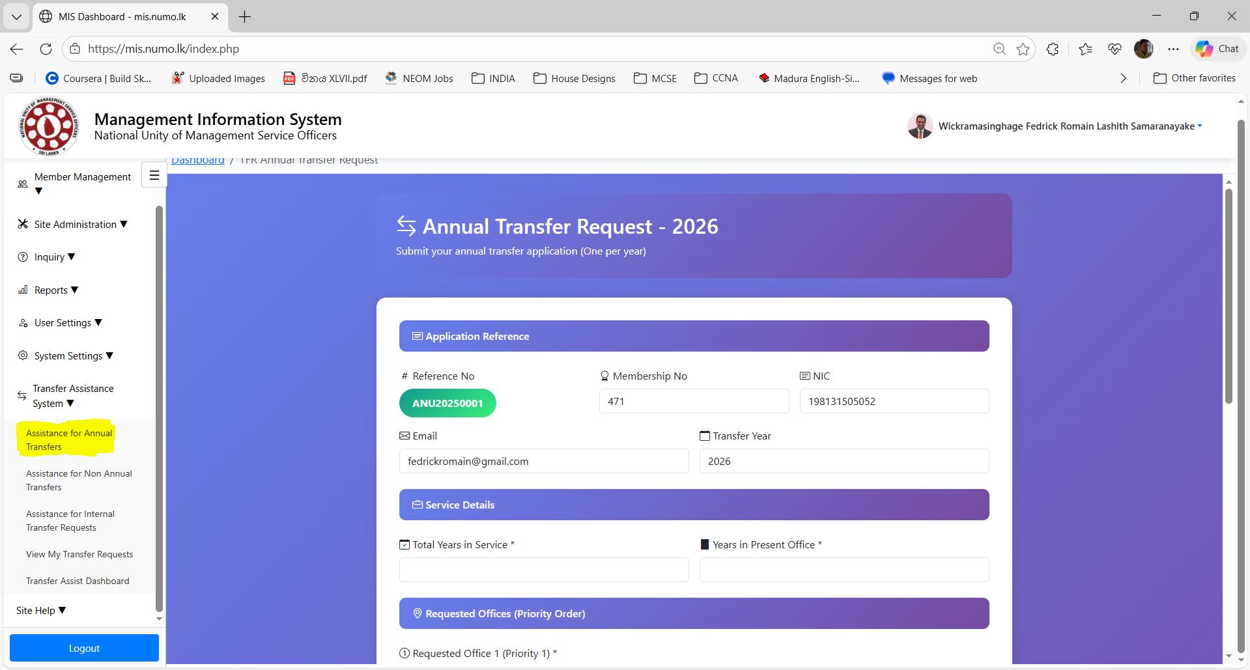
Task: Click the Total Years in Service field
Action: point(543,569)
